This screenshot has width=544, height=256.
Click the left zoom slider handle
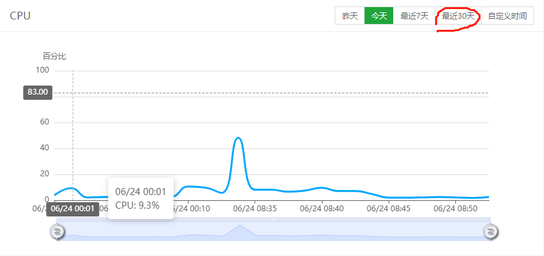(x=57, y=231)
